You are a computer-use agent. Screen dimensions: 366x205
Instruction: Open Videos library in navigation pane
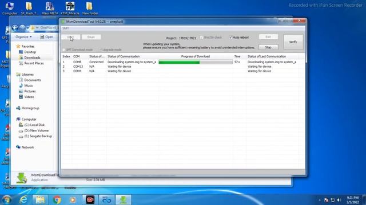29,97
